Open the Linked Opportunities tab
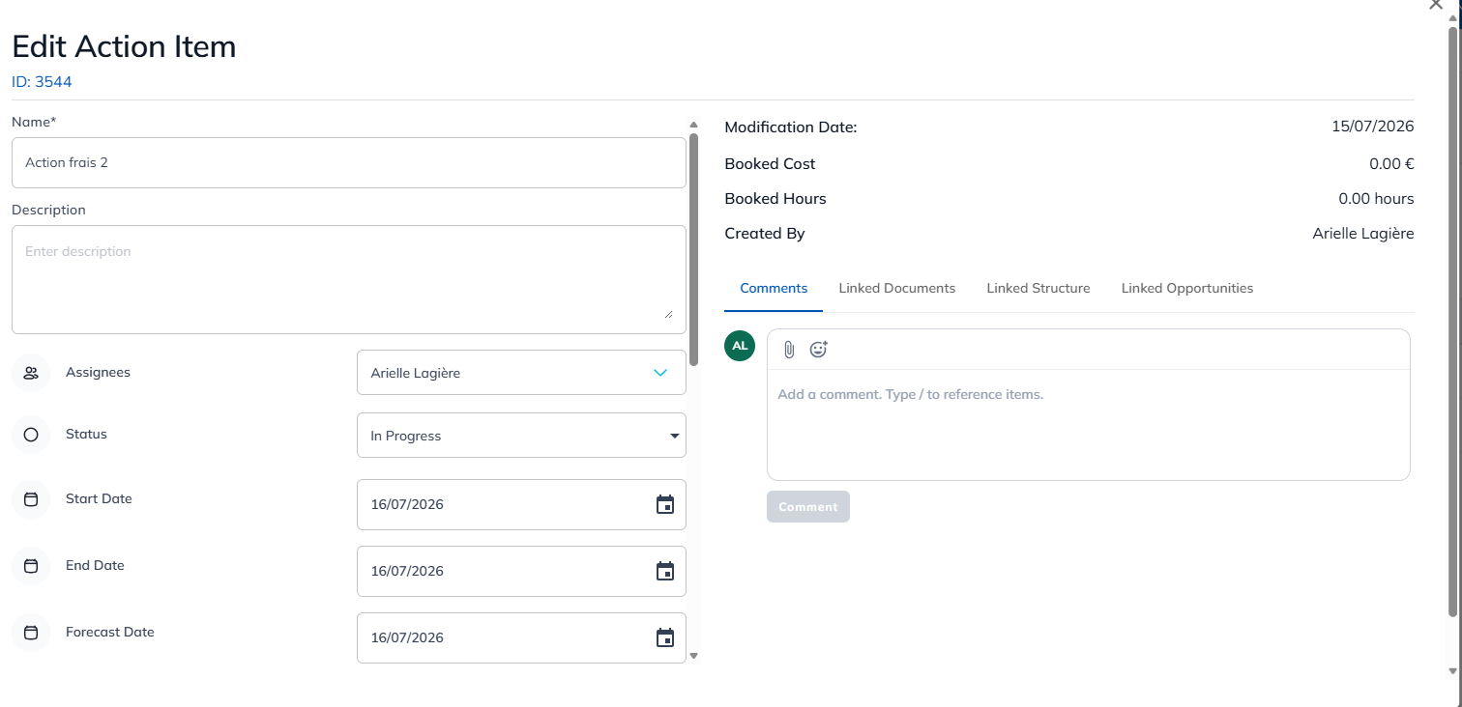The width and height of the screenshot is (1462, 707). click(1187, 289)
